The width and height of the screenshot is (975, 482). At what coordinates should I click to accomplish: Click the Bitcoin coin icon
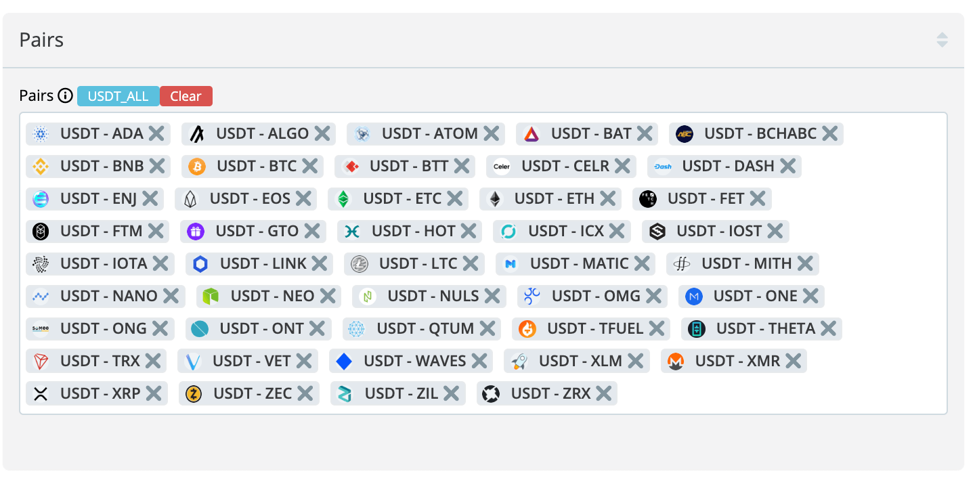197,167
